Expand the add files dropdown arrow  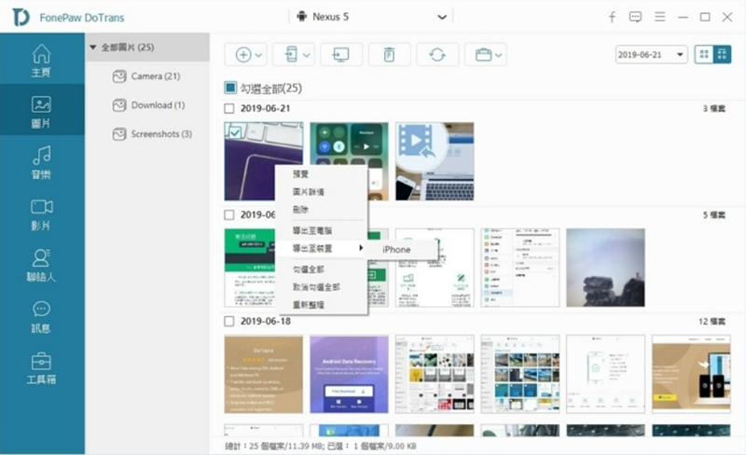[x=258, y=55]
